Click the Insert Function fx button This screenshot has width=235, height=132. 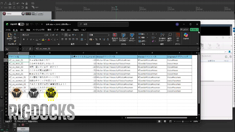pyautogui.click(x=30, y=49)
